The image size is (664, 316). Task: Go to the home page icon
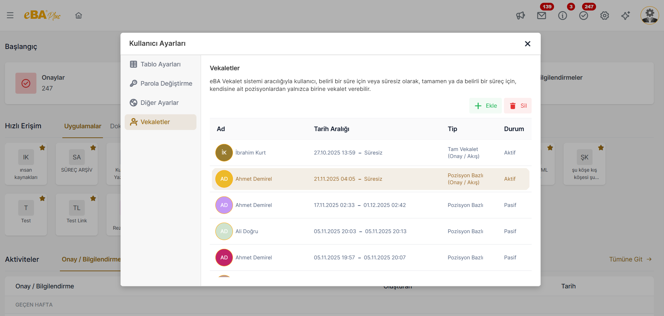[78, 15]
